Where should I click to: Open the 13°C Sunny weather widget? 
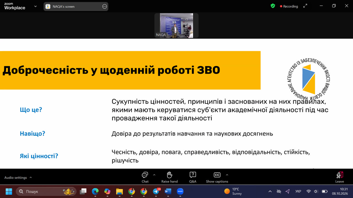pos(233,191)
